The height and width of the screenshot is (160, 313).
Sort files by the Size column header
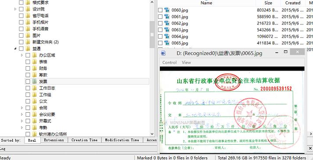[268, 3]
